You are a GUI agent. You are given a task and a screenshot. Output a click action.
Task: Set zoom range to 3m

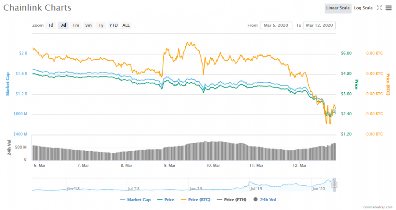pyautogui.click(x=88, y=25)
